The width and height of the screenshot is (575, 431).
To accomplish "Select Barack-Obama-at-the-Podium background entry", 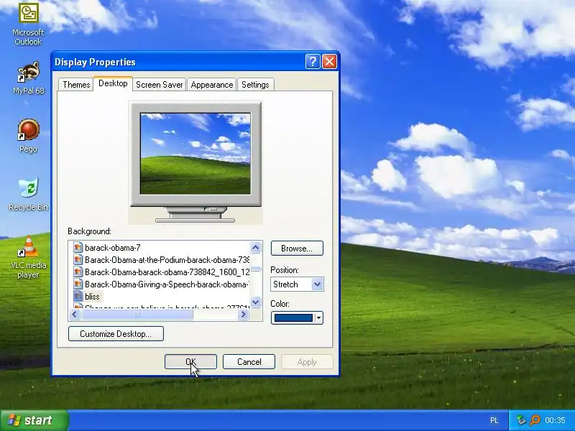I will point(167,260).
